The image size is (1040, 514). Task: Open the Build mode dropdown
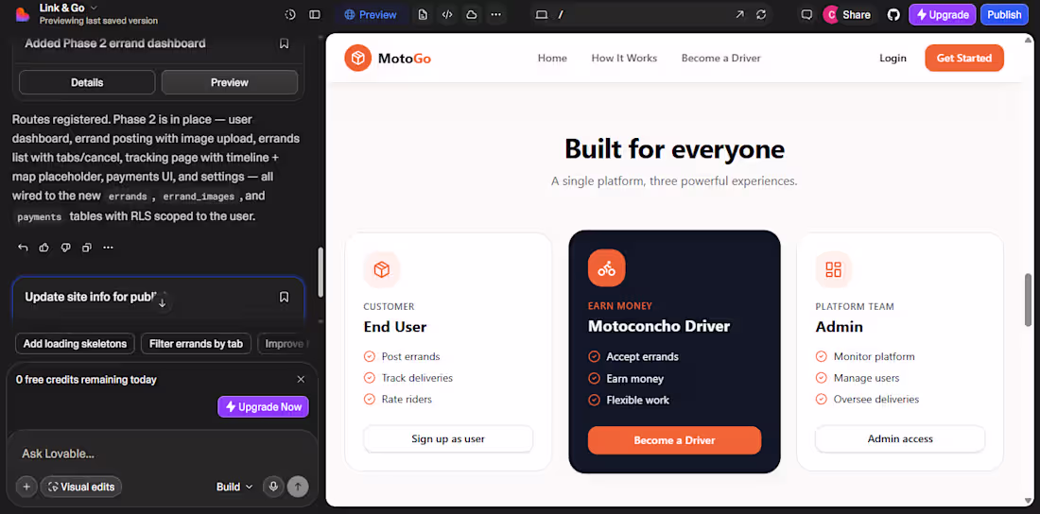[234, 487]
